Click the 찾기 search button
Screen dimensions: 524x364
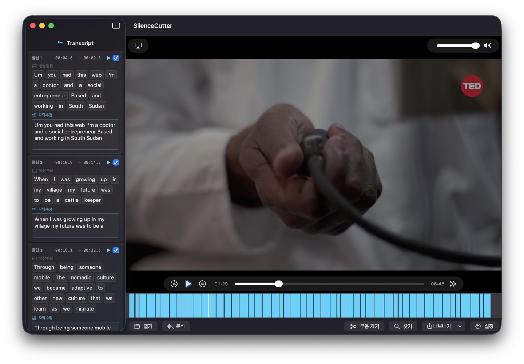coord(403,326)
